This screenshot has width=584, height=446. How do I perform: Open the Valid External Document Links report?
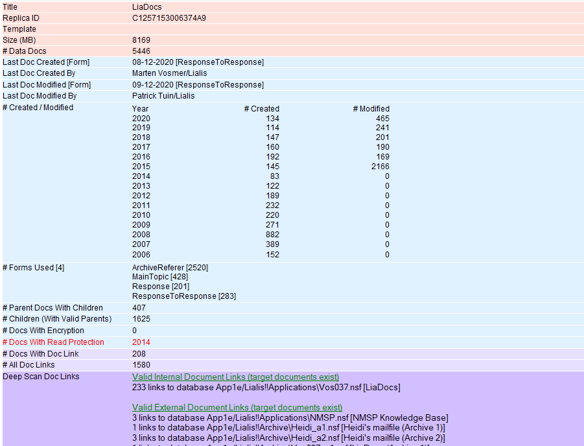point(237,407)
